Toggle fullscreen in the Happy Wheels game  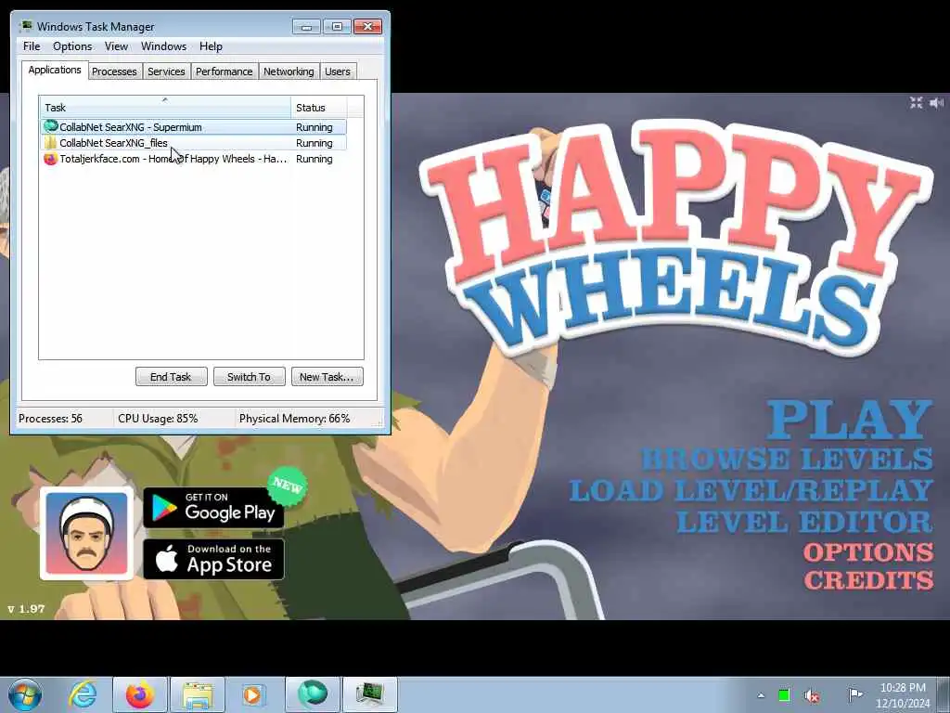coord(916,103)
